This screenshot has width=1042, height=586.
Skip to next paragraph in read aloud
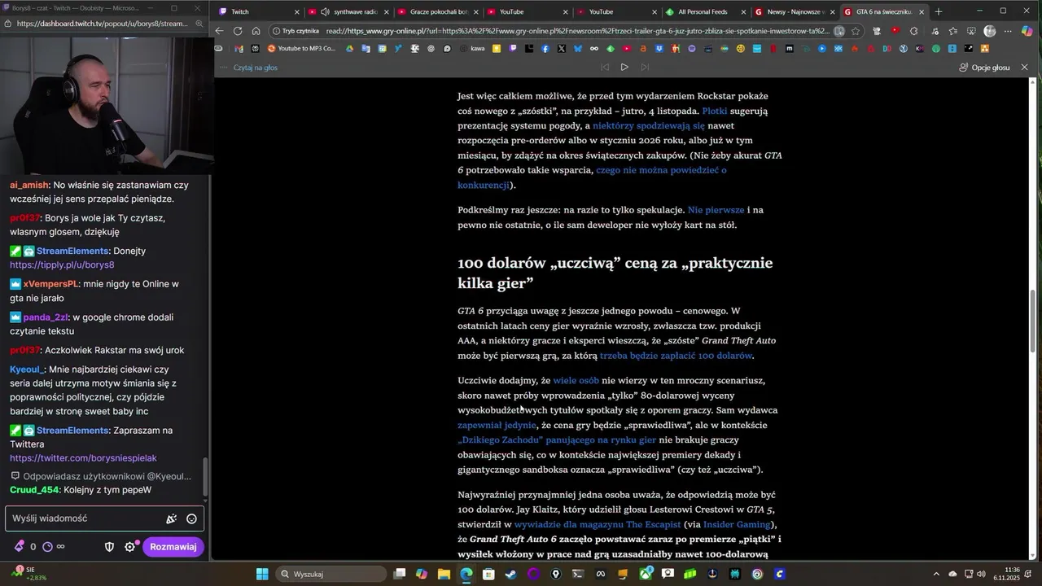point(645,67)
